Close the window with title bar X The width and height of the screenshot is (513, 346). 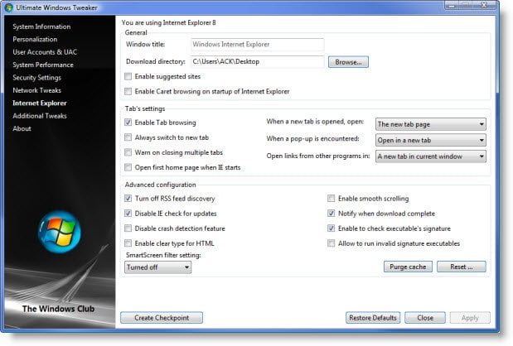click(485, 5)
